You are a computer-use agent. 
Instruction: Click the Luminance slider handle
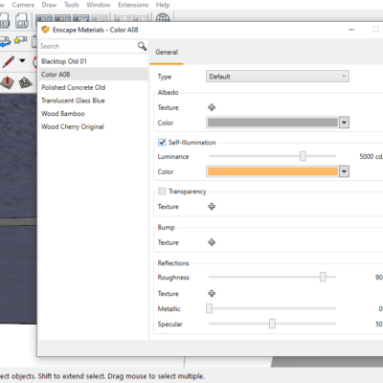[303, 156]
